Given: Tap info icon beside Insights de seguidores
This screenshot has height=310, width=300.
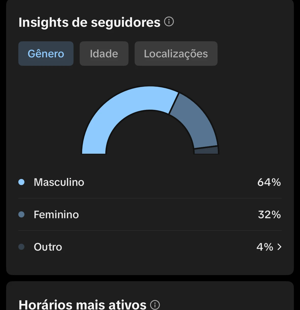Looking at the screenshot, I should 169,22.
